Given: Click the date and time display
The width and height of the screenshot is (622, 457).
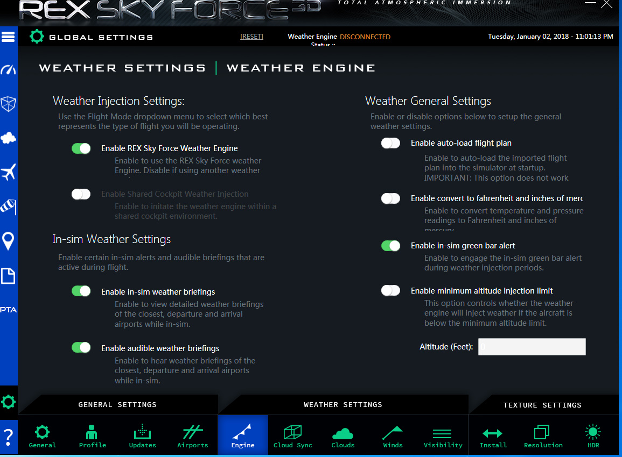Looking at the screenshot, I should coord(550,37).
